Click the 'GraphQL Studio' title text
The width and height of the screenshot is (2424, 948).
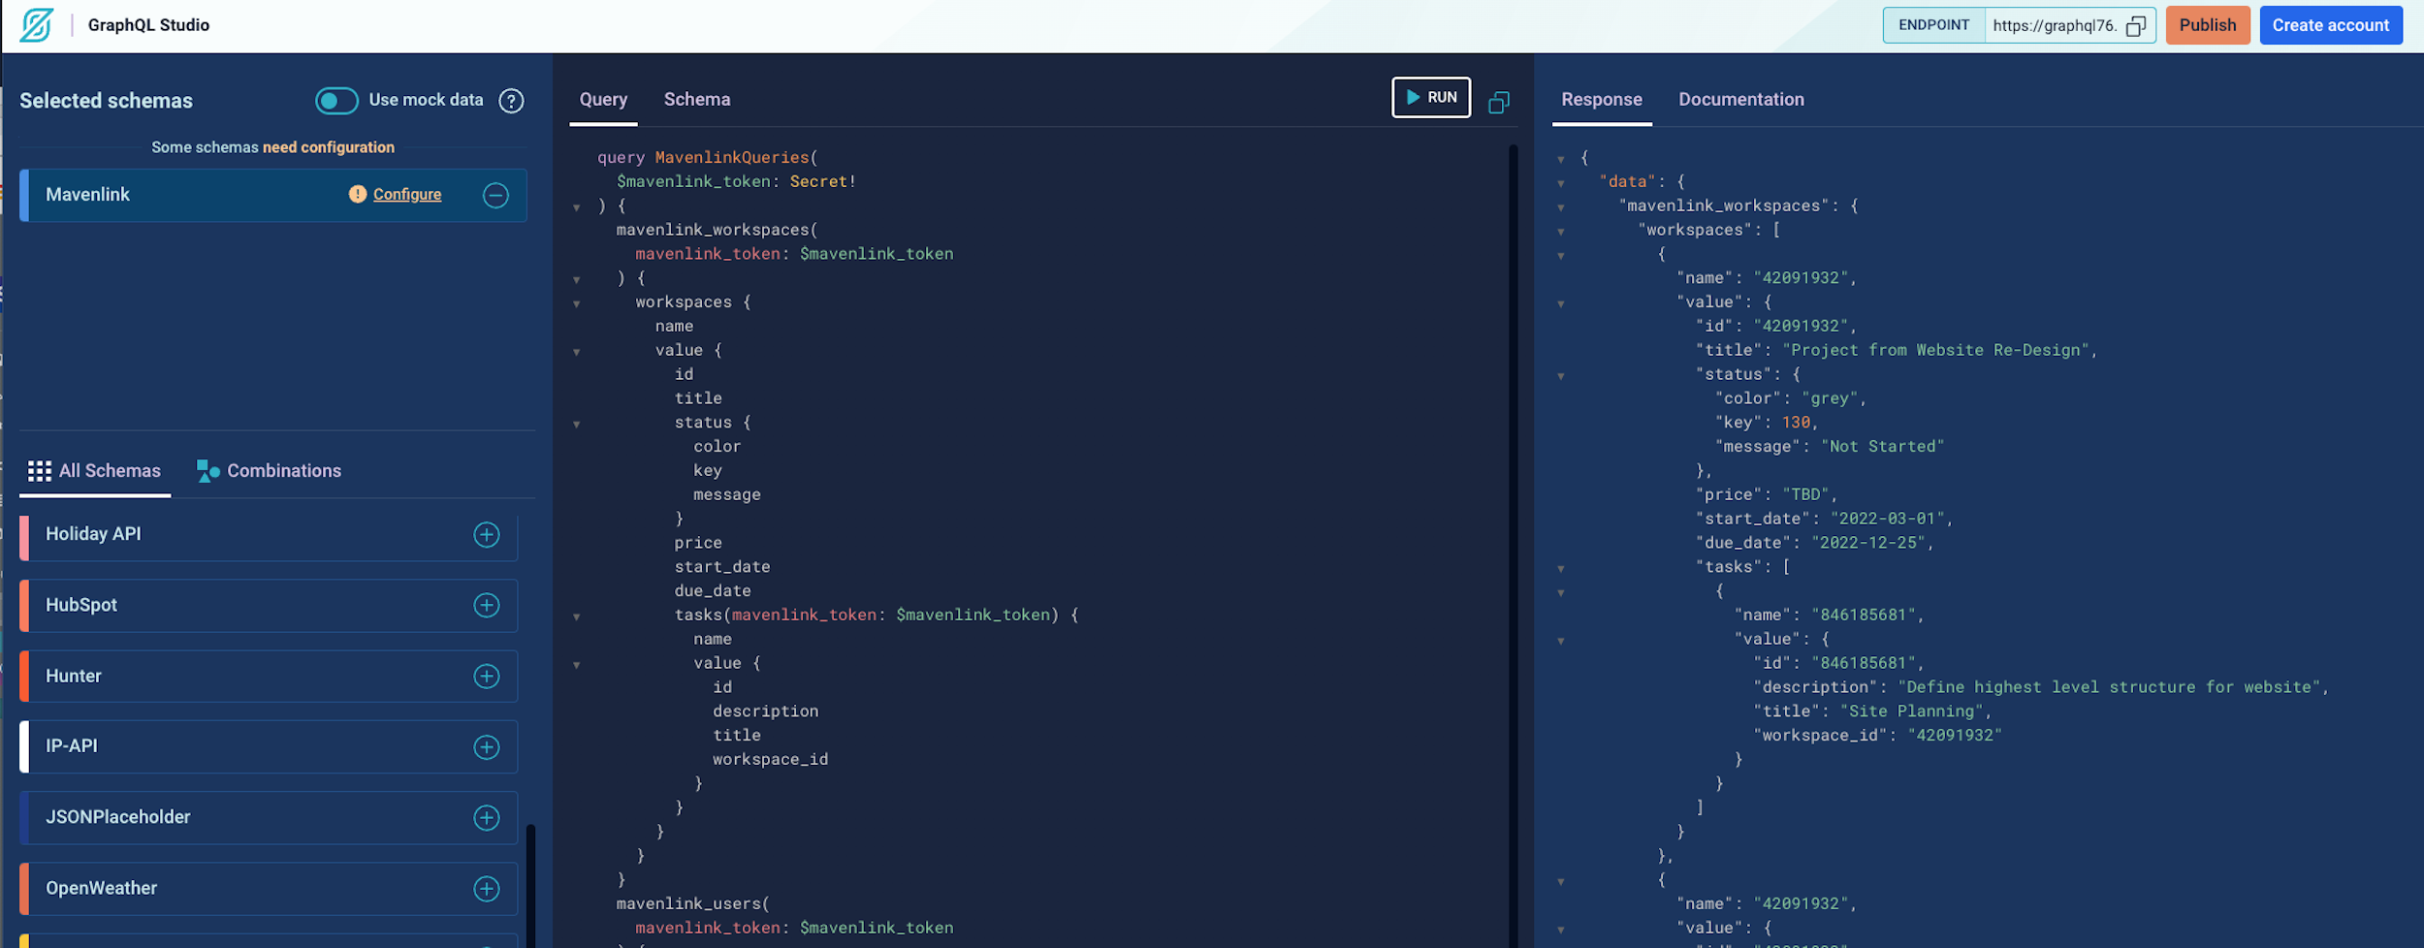click(x=148, y=25)
